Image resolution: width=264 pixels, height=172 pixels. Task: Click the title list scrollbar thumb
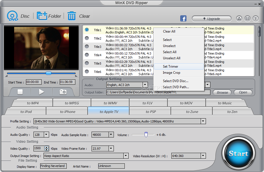[x=259, y=31]
